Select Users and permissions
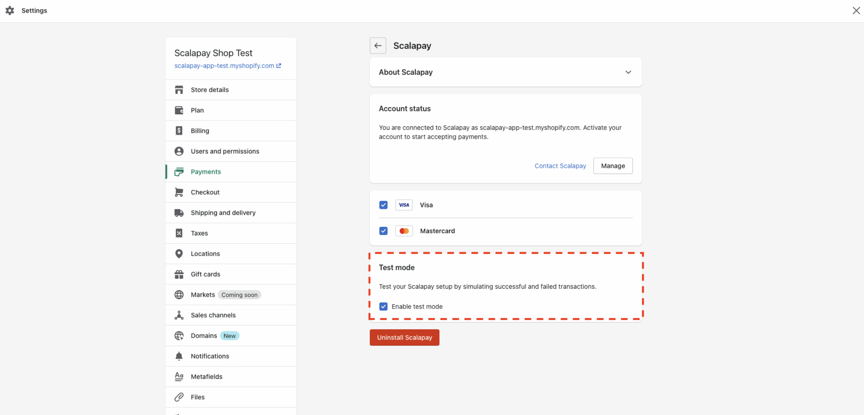864x415 pixels. [231, 151]
